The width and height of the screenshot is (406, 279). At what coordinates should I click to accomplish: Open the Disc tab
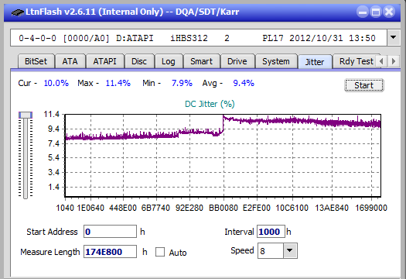click(x=139, y=61)
